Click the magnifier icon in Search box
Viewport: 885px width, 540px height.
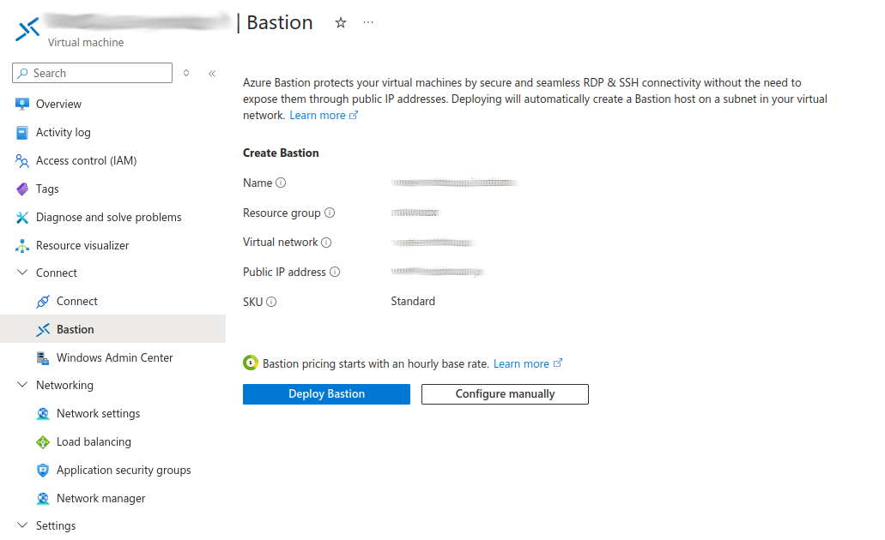click(x=22, y=73)
